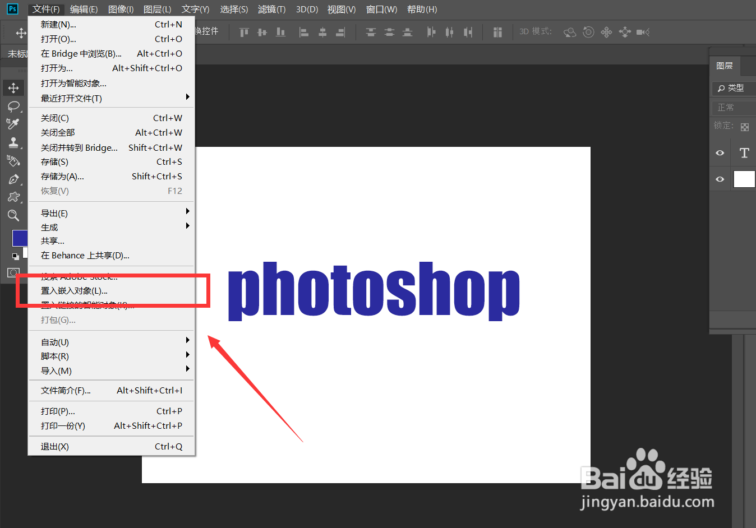Open the 正常 blend mode dropdown
Screen dimensions: 756x528
coord(734,107)
